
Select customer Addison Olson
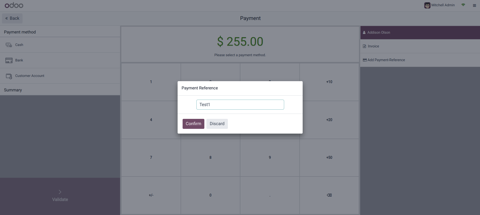click(378, 32)
